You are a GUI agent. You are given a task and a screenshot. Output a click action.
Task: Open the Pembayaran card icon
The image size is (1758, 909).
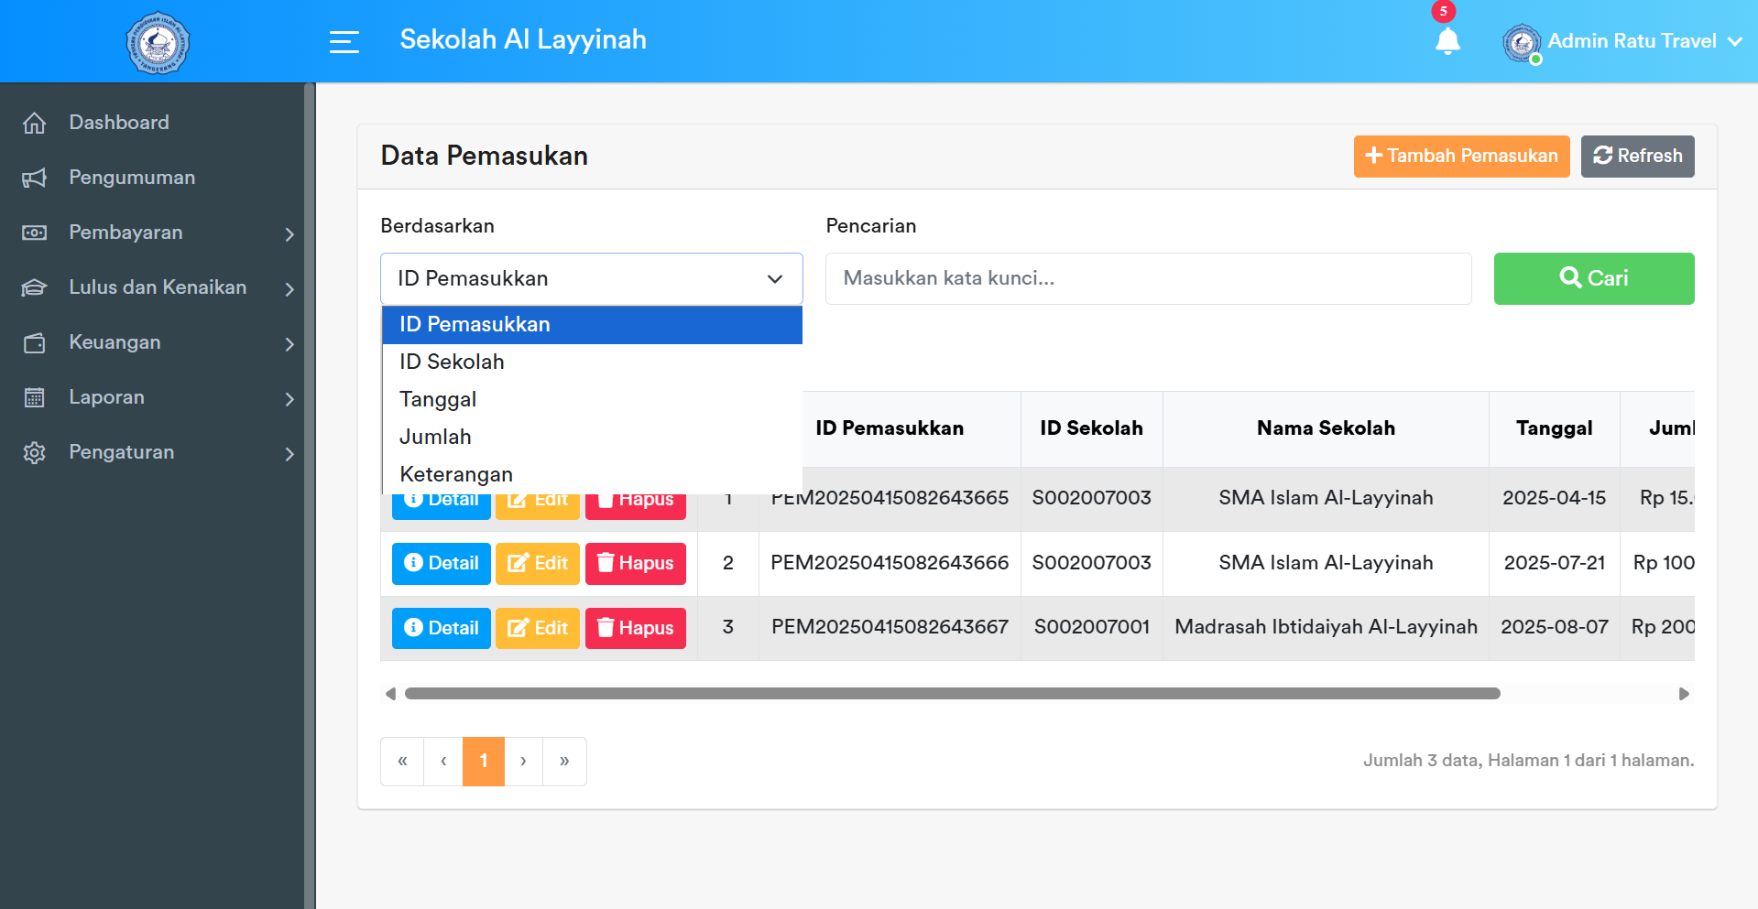click(x=34, y=232)
